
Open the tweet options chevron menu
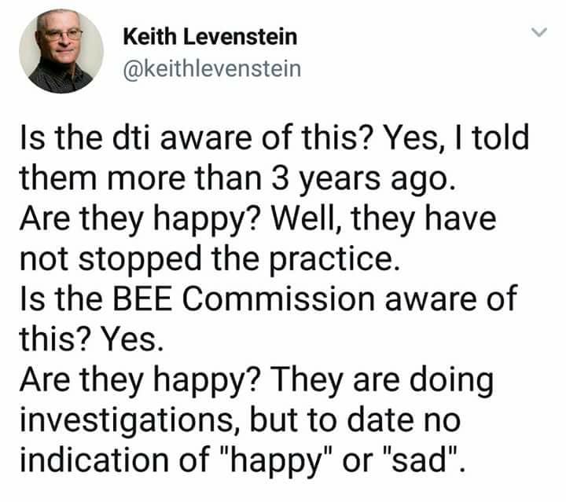click(x=539, y=32)
